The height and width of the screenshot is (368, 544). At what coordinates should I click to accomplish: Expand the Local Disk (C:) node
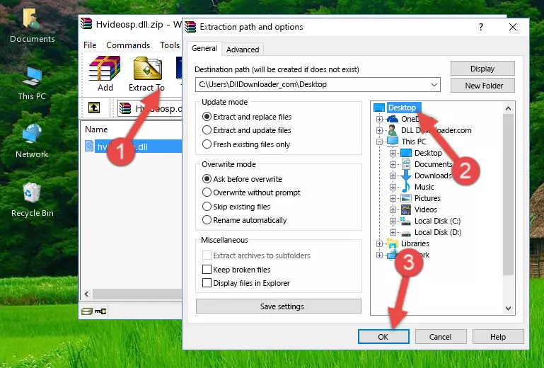click(x=393, y=221)
